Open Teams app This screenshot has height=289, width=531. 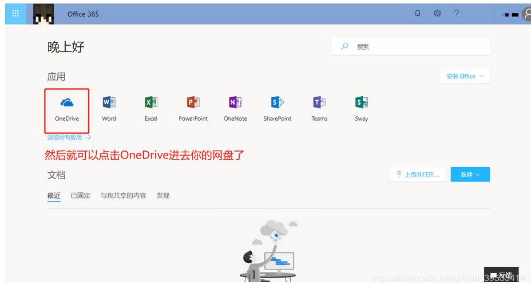pyautogui.click(x=319, y=109)
